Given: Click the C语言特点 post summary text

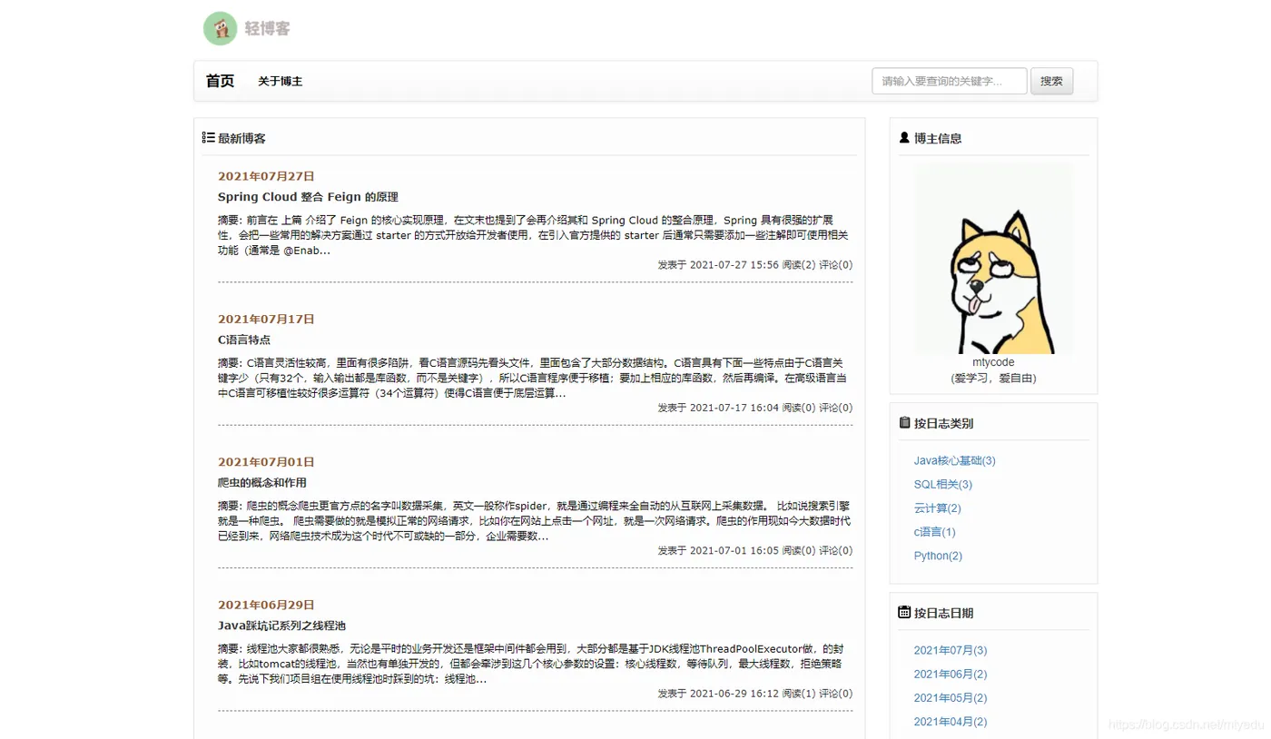Looking at the screenshot, I should [534, 378].
